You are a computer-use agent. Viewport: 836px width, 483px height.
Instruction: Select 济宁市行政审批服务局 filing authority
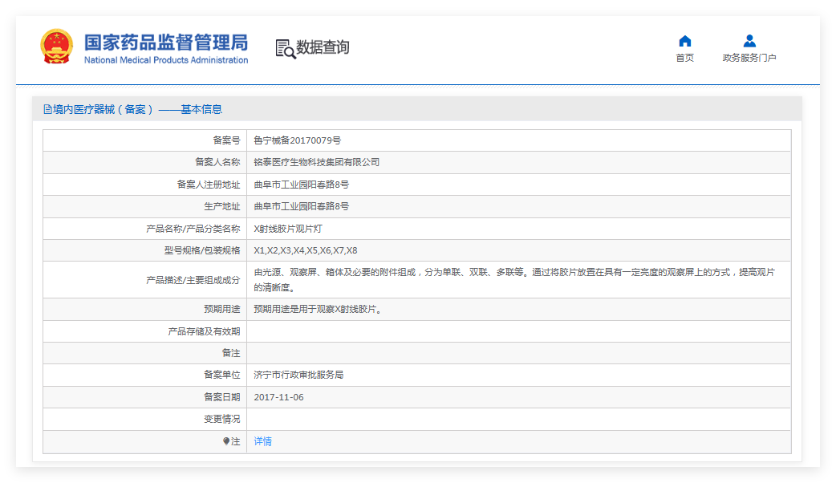coord(298,375)
